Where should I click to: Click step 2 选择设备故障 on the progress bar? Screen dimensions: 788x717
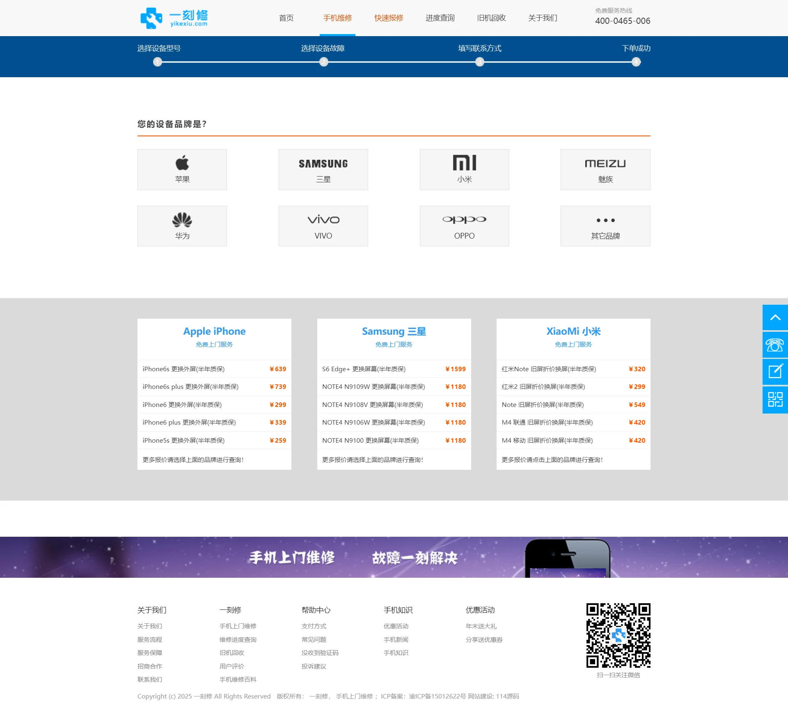(x=323, y=62)
